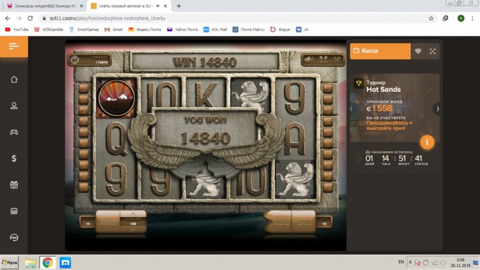The height and width of the screenshot is (270, 480).
Task: Open the game MENU button
Action: point(108,223)
